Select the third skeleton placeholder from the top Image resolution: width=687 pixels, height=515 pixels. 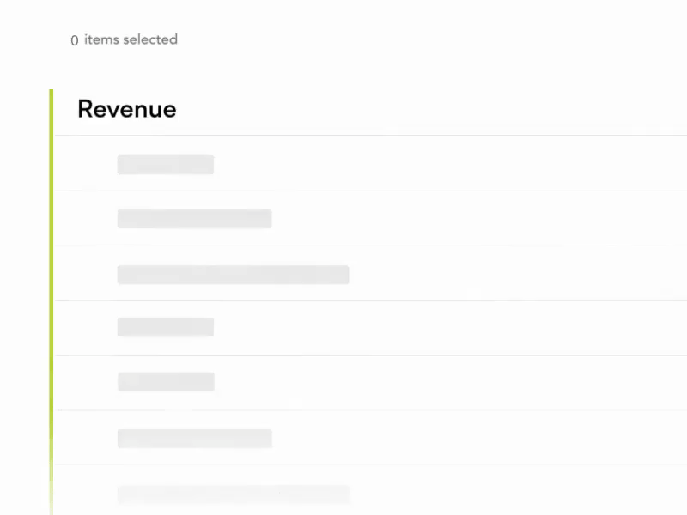pyautogui.click(x=233, y=274)
